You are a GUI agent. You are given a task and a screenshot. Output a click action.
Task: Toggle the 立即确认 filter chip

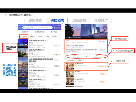click(55, 36)
